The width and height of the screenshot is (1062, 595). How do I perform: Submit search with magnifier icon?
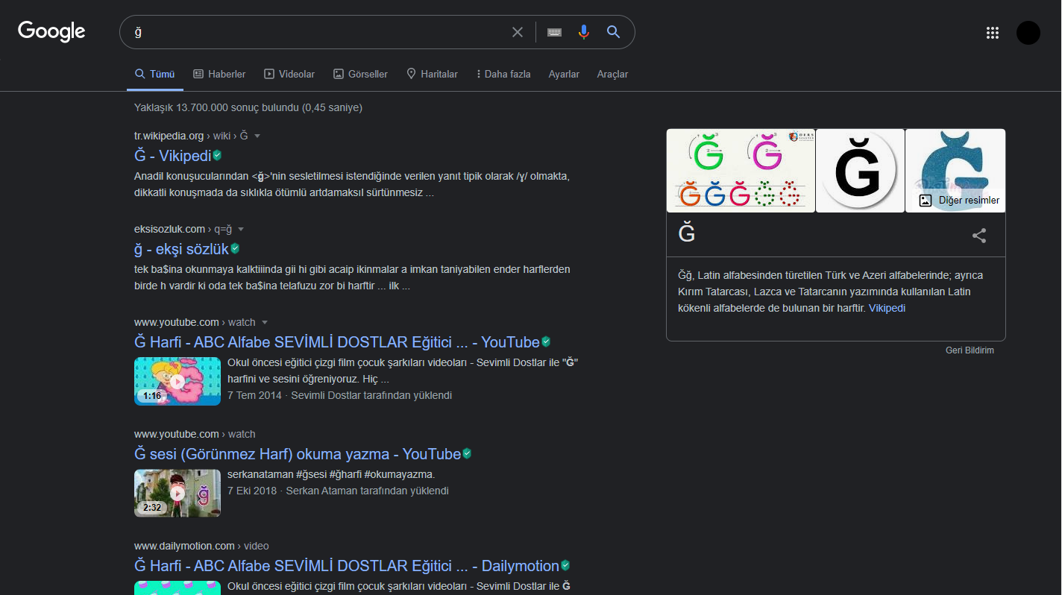pyautogui.click(x=614, y=32)
